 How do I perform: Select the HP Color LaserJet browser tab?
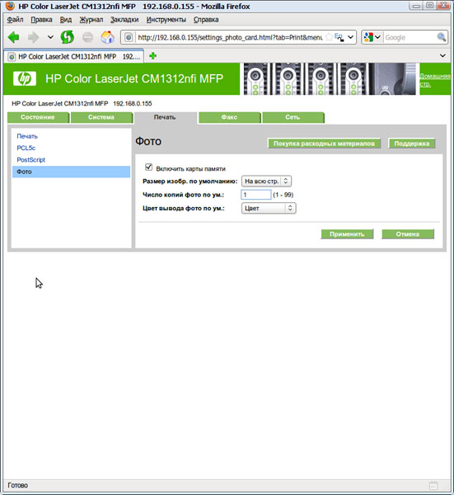point(74,56)
